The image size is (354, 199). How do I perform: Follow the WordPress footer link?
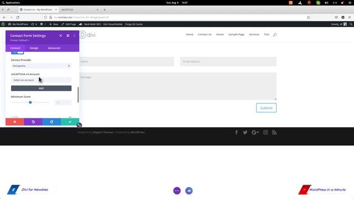(x=138, y=132)
